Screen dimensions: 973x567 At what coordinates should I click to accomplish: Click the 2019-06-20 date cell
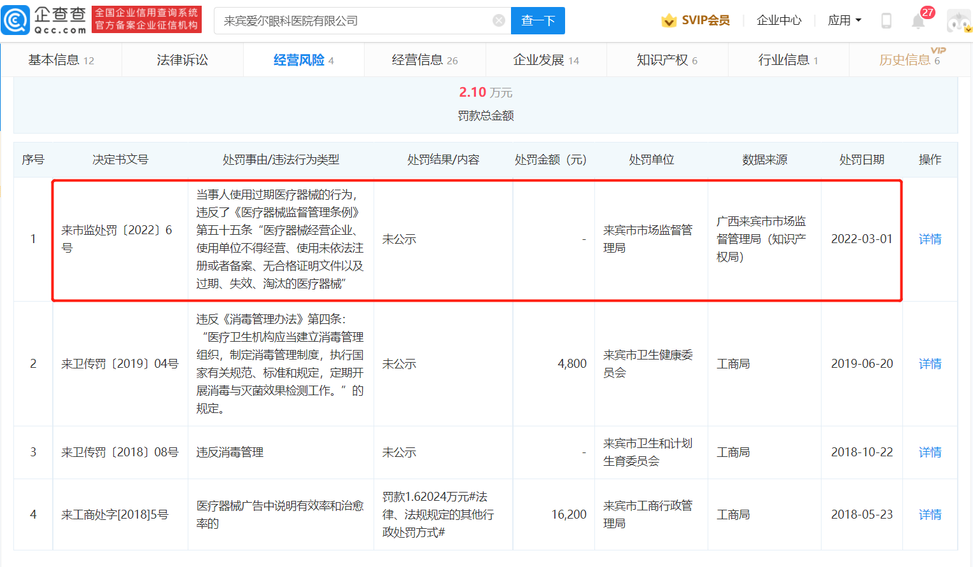[862, 363]
